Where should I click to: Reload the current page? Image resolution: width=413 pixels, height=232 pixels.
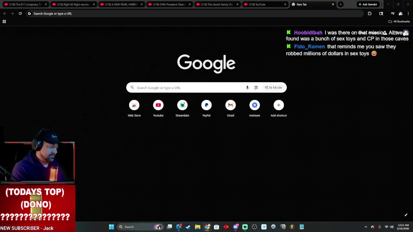click(x=20, y=14)
